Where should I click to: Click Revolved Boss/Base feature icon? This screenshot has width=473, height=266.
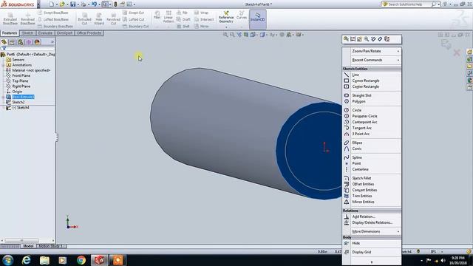coord(27,18)
